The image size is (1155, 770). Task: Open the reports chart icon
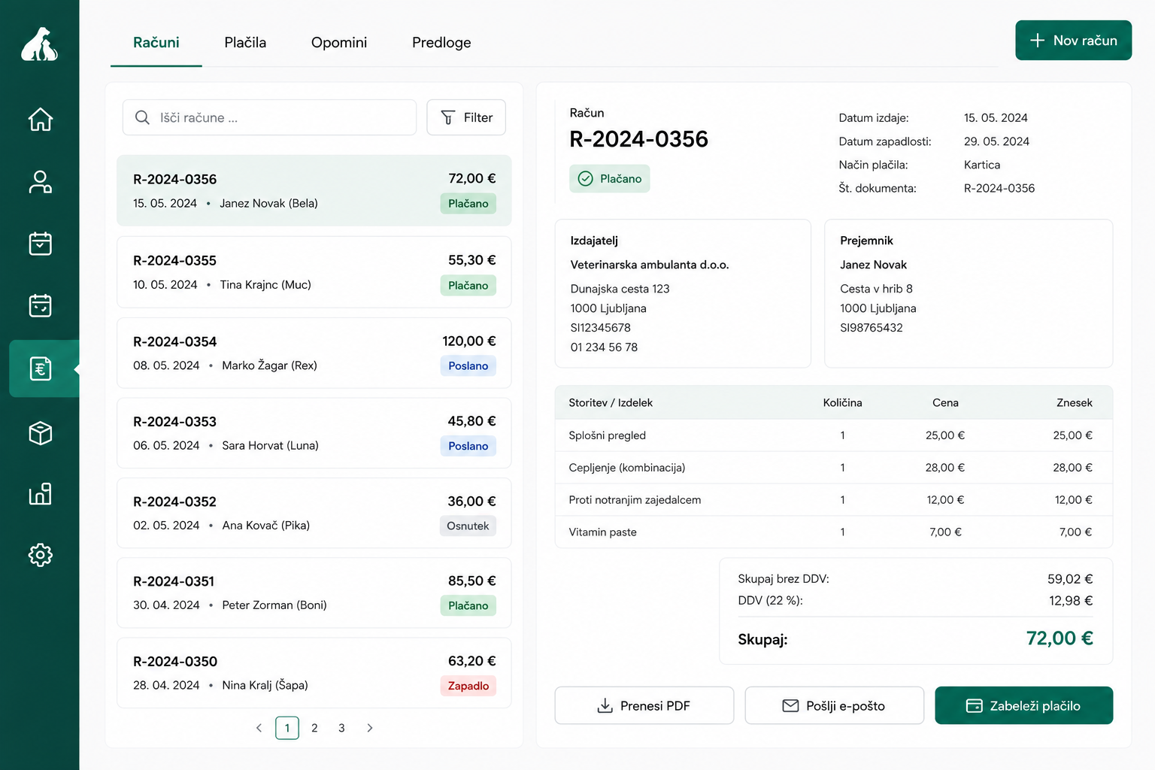(x=41, y=494)
